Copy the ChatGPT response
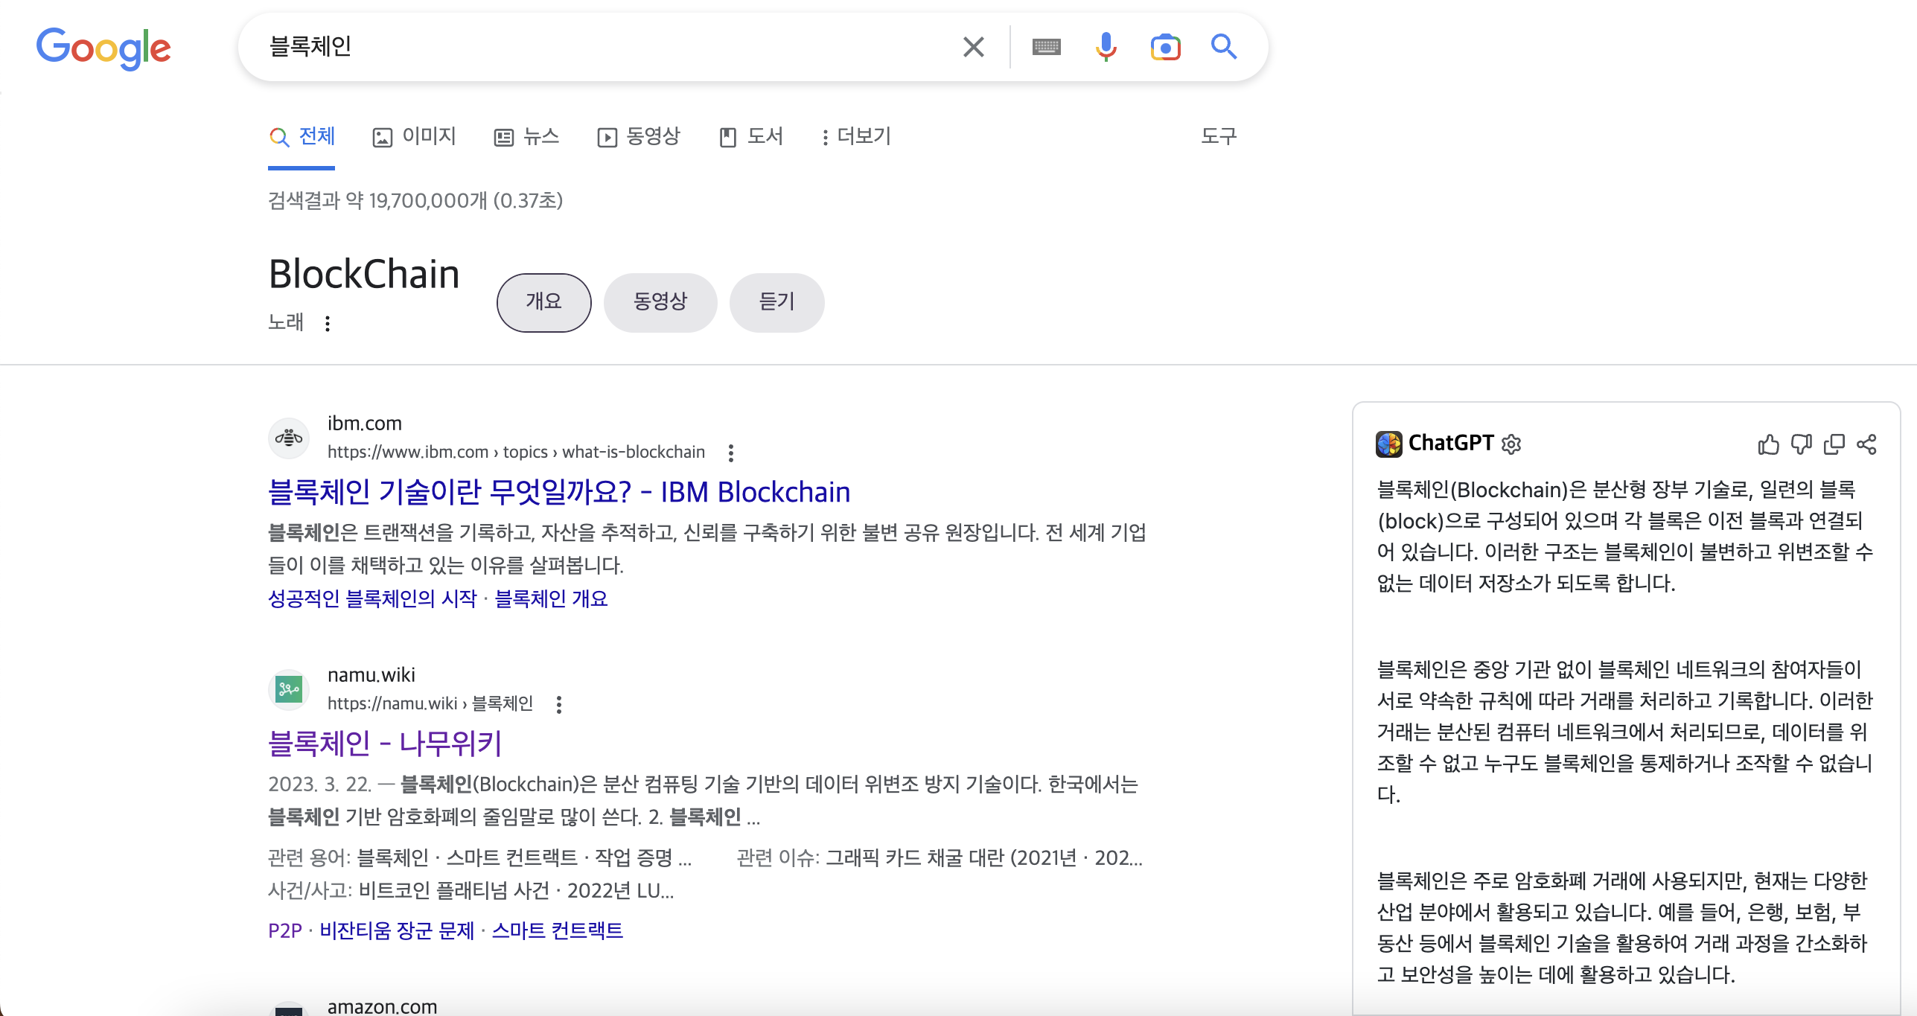Viewport: 1917px width, 1016px height. (1834, 444)
